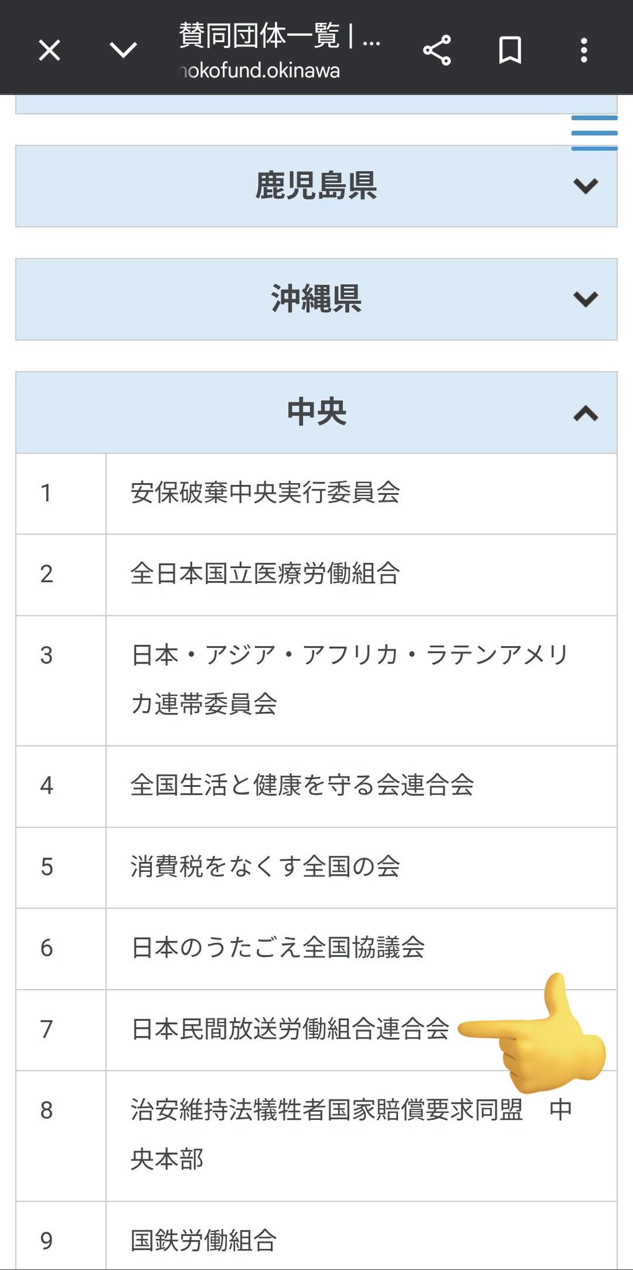Tap the 消費税をなくす全国の会 row
The height and width of the screenshot is (1270, 633).
[265, 867]
